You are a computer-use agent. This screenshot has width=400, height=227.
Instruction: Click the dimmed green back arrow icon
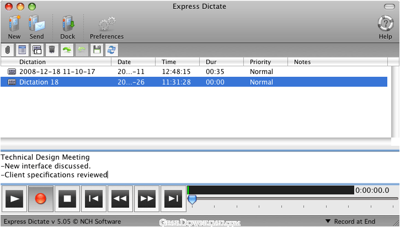point(82,50)
